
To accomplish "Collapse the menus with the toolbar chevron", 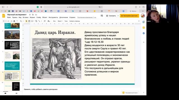I will coord(139,21).
